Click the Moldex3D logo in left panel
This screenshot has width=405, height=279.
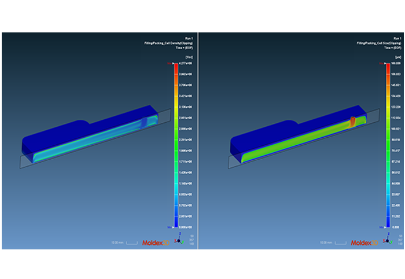coord(154,242)
